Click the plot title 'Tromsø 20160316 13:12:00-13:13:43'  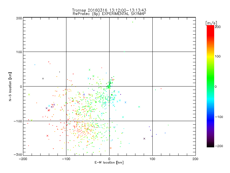pyautogui.click(x=109, y=10)
